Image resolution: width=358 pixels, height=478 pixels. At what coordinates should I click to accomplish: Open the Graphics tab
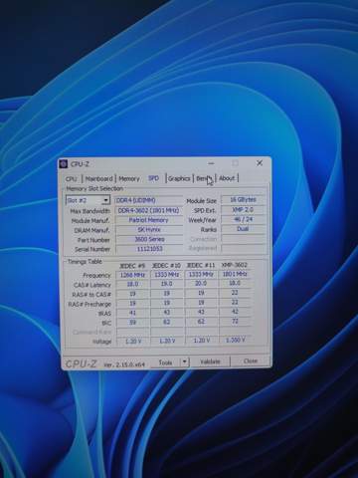tap(179, 178)
